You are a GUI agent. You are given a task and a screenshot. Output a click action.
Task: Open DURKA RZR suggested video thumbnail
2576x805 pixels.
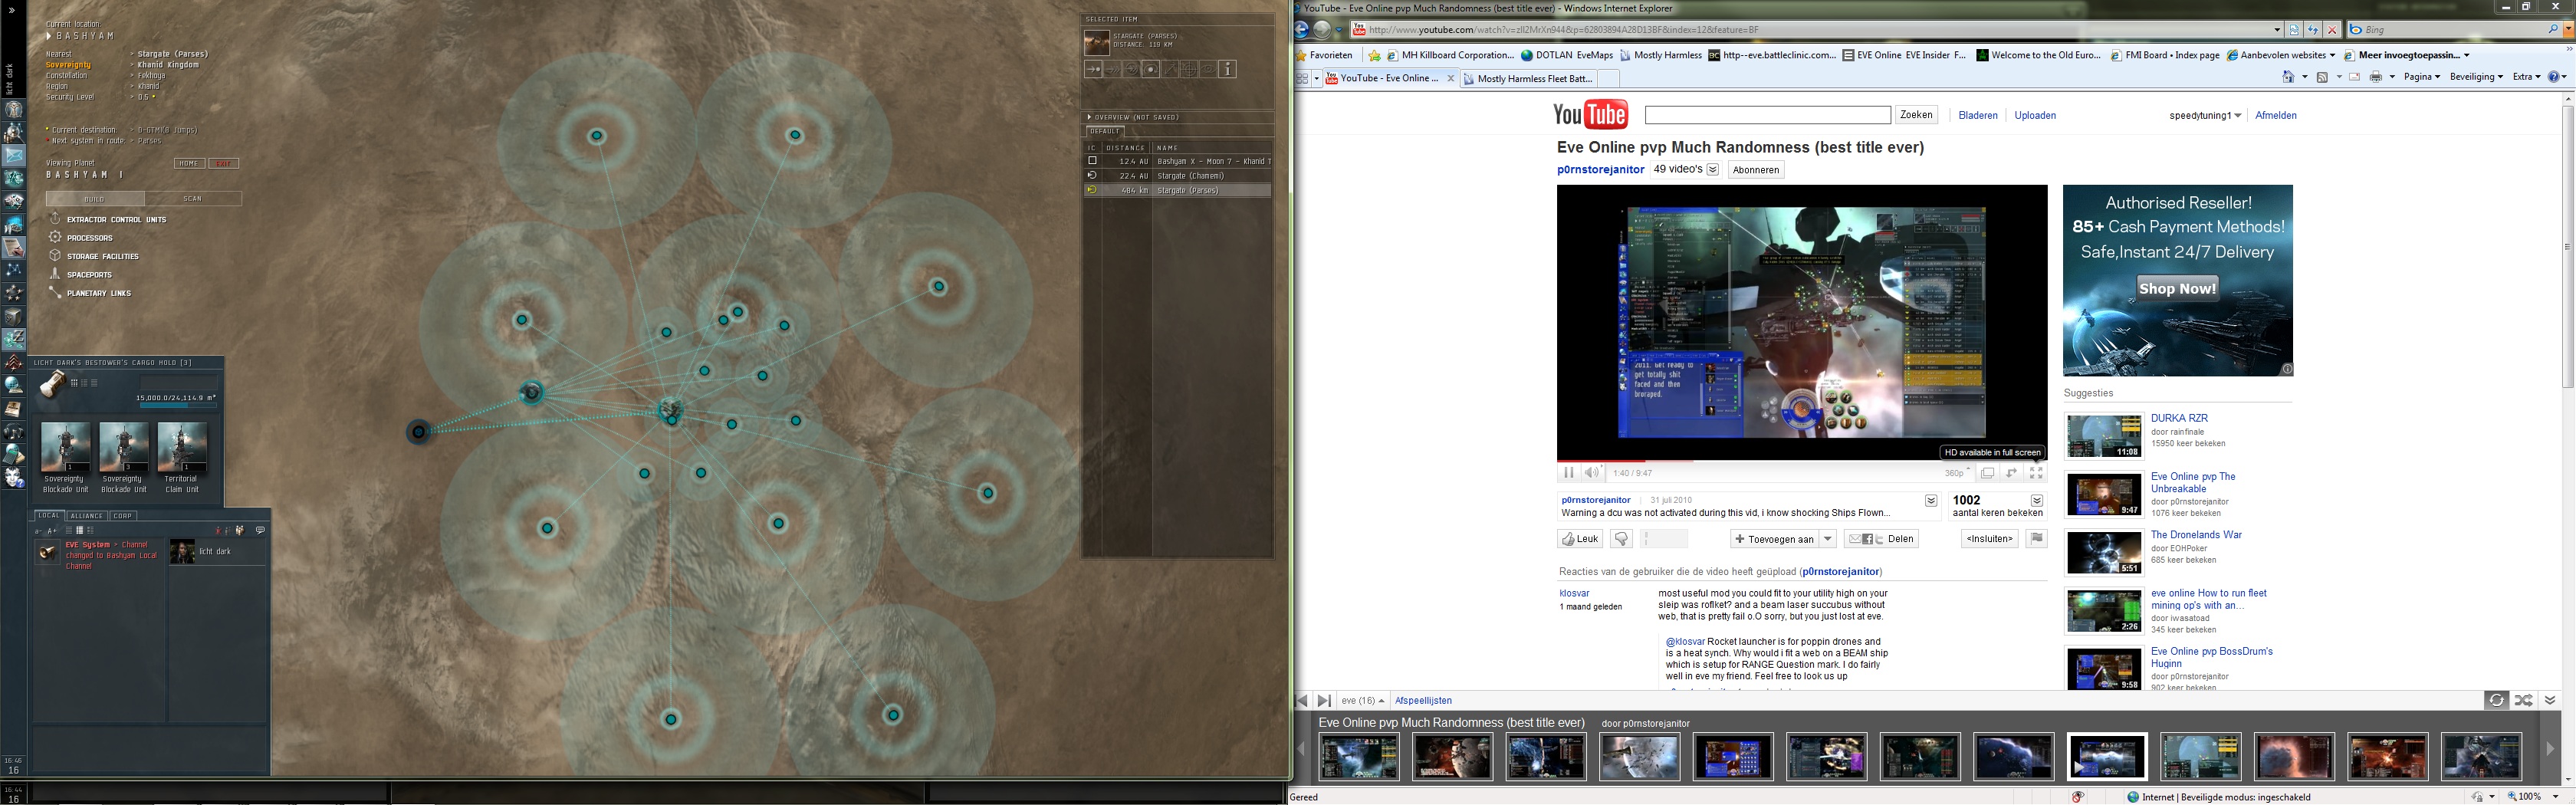coord(2104,436)
